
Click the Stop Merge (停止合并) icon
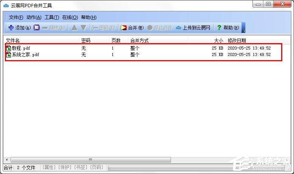click(150, 28)
